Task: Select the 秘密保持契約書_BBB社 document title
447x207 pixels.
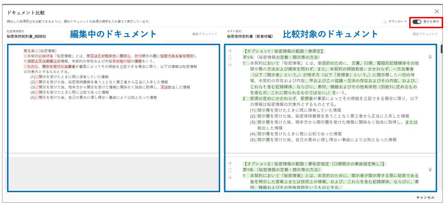Action: 27,36
